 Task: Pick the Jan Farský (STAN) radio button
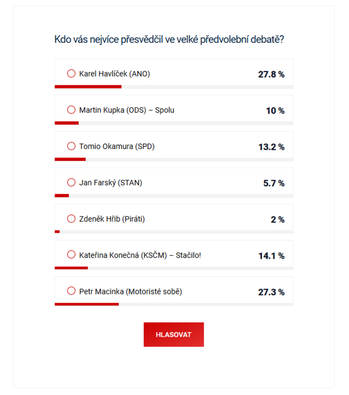[x=71, y=182]
